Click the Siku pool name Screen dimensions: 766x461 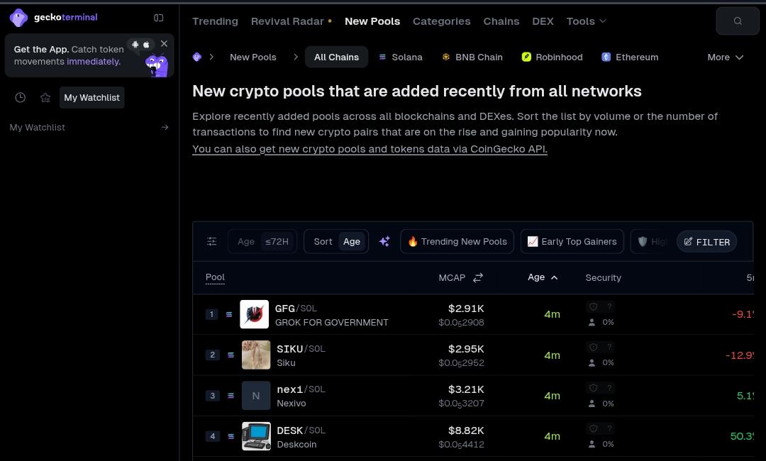pos(286,363)
